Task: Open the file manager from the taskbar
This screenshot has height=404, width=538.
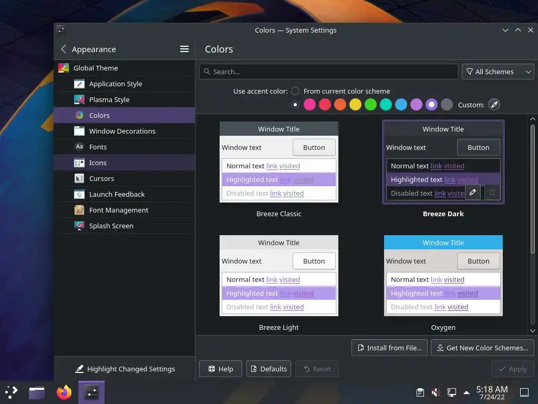Action: click(x=37, y=392)
